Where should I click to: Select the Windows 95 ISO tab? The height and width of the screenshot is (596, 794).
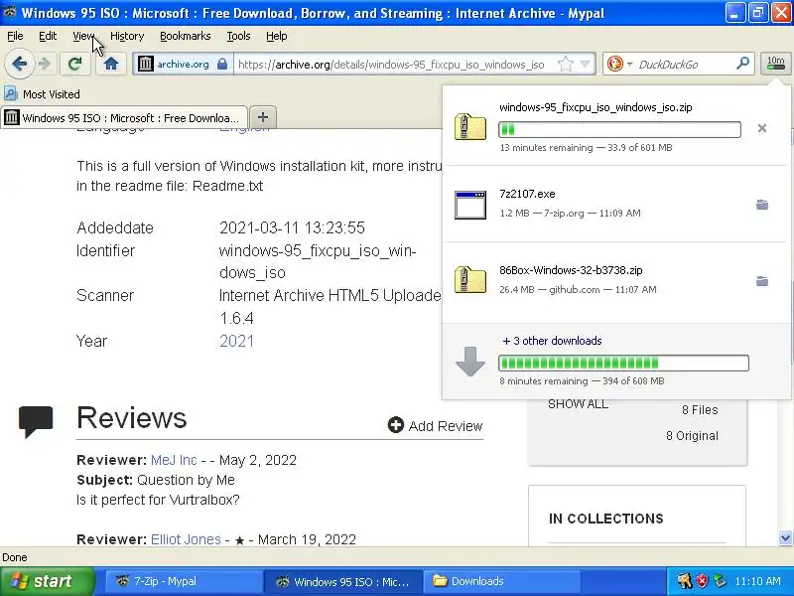[124, 117]
